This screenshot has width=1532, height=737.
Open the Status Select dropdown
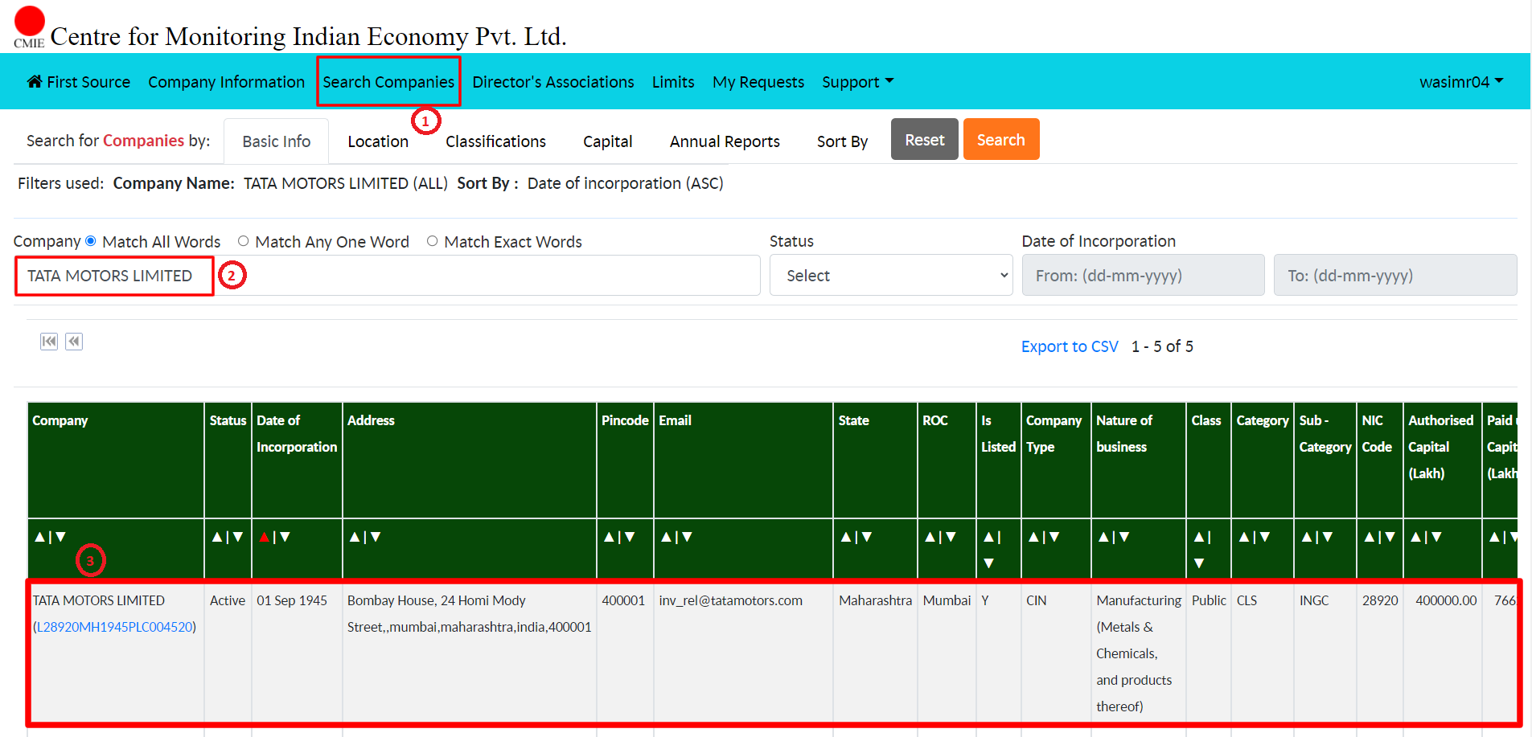pos(891,276)
